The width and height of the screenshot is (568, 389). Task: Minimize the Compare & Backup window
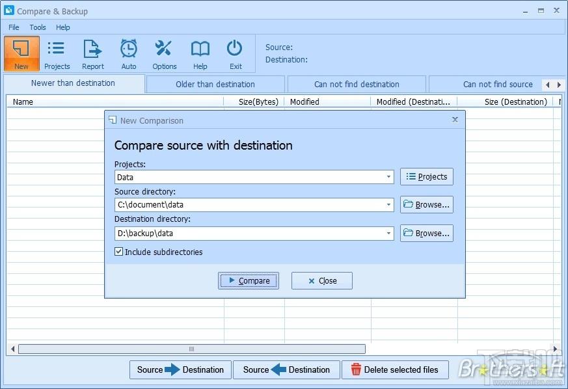525,11
